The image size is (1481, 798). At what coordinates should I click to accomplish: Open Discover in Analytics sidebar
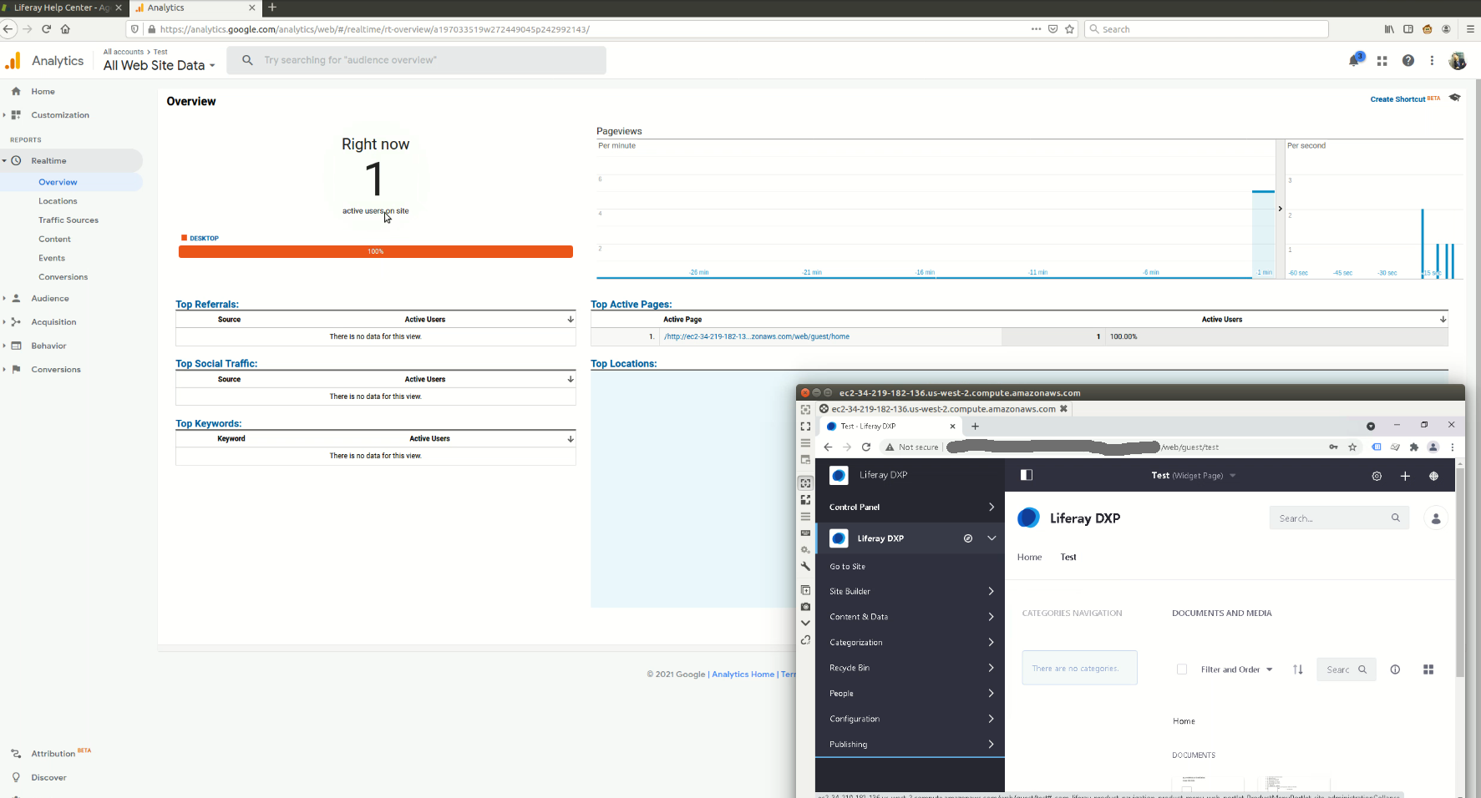48,777
